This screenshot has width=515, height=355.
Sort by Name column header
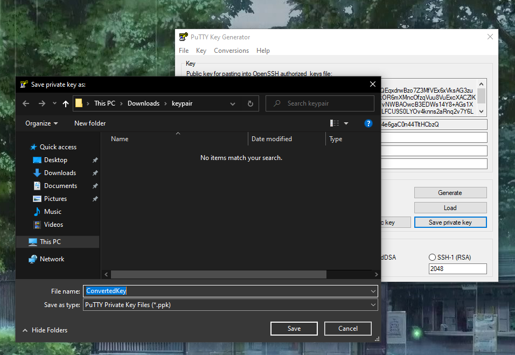tap(120, 139)
